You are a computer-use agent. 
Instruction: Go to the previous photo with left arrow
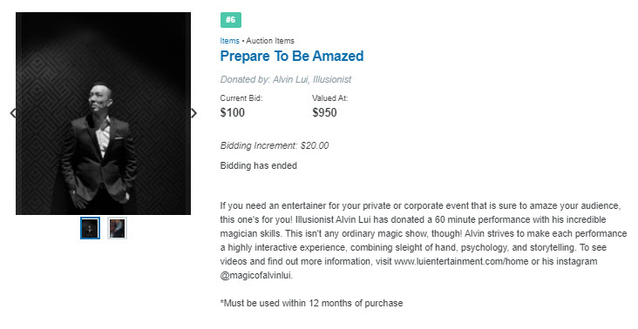click(13, 113)
